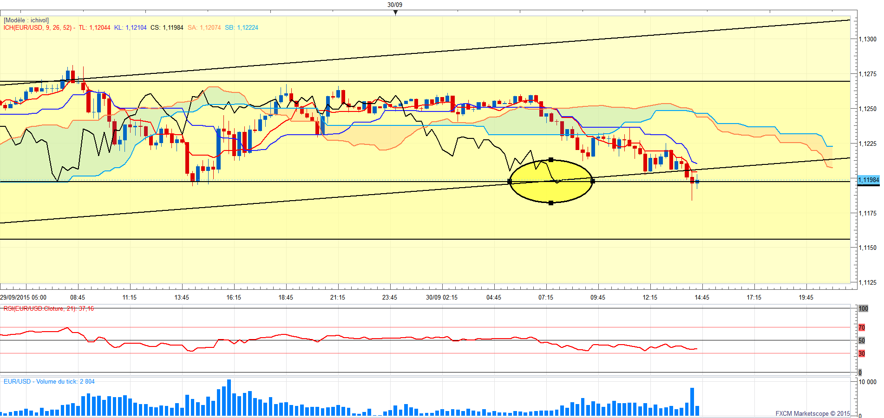
Task: Select 'EUR/USD - Volume du tick' label
Action: pos(49,382)
